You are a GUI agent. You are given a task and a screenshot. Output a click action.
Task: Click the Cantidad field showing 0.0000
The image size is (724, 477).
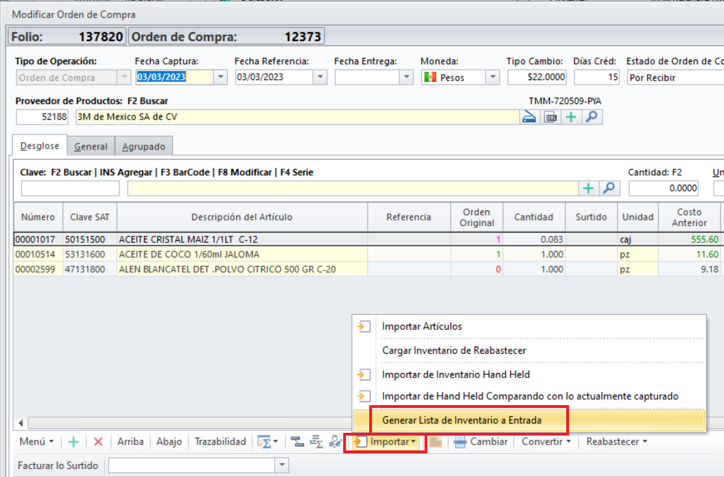(x=664, y=188)
